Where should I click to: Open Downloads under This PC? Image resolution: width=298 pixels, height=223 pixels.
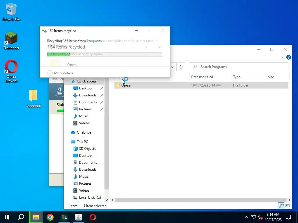[x=88, y=170]
